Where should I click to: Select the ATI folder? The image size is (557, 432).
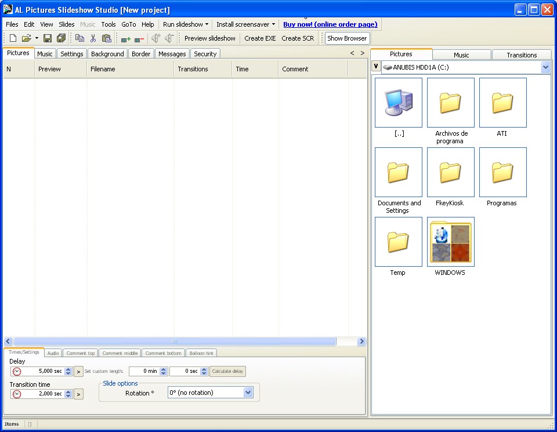tap(502, 103)
